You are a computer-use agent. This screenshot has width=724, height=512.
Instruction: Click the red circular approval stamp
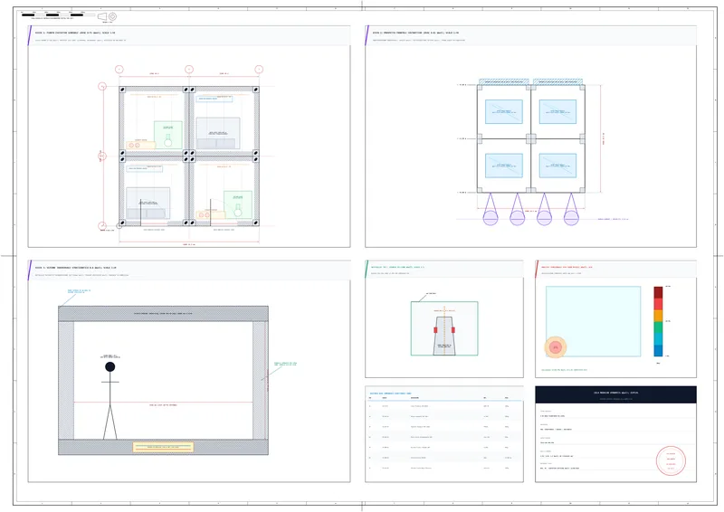[671, 460]
